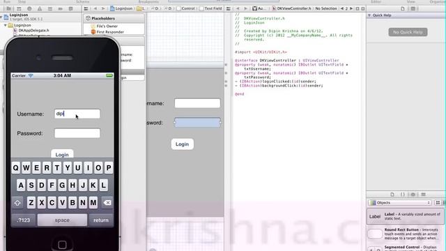Go back in the Interface Builder jump bar

pyautogui.click(x=95, y=8)
